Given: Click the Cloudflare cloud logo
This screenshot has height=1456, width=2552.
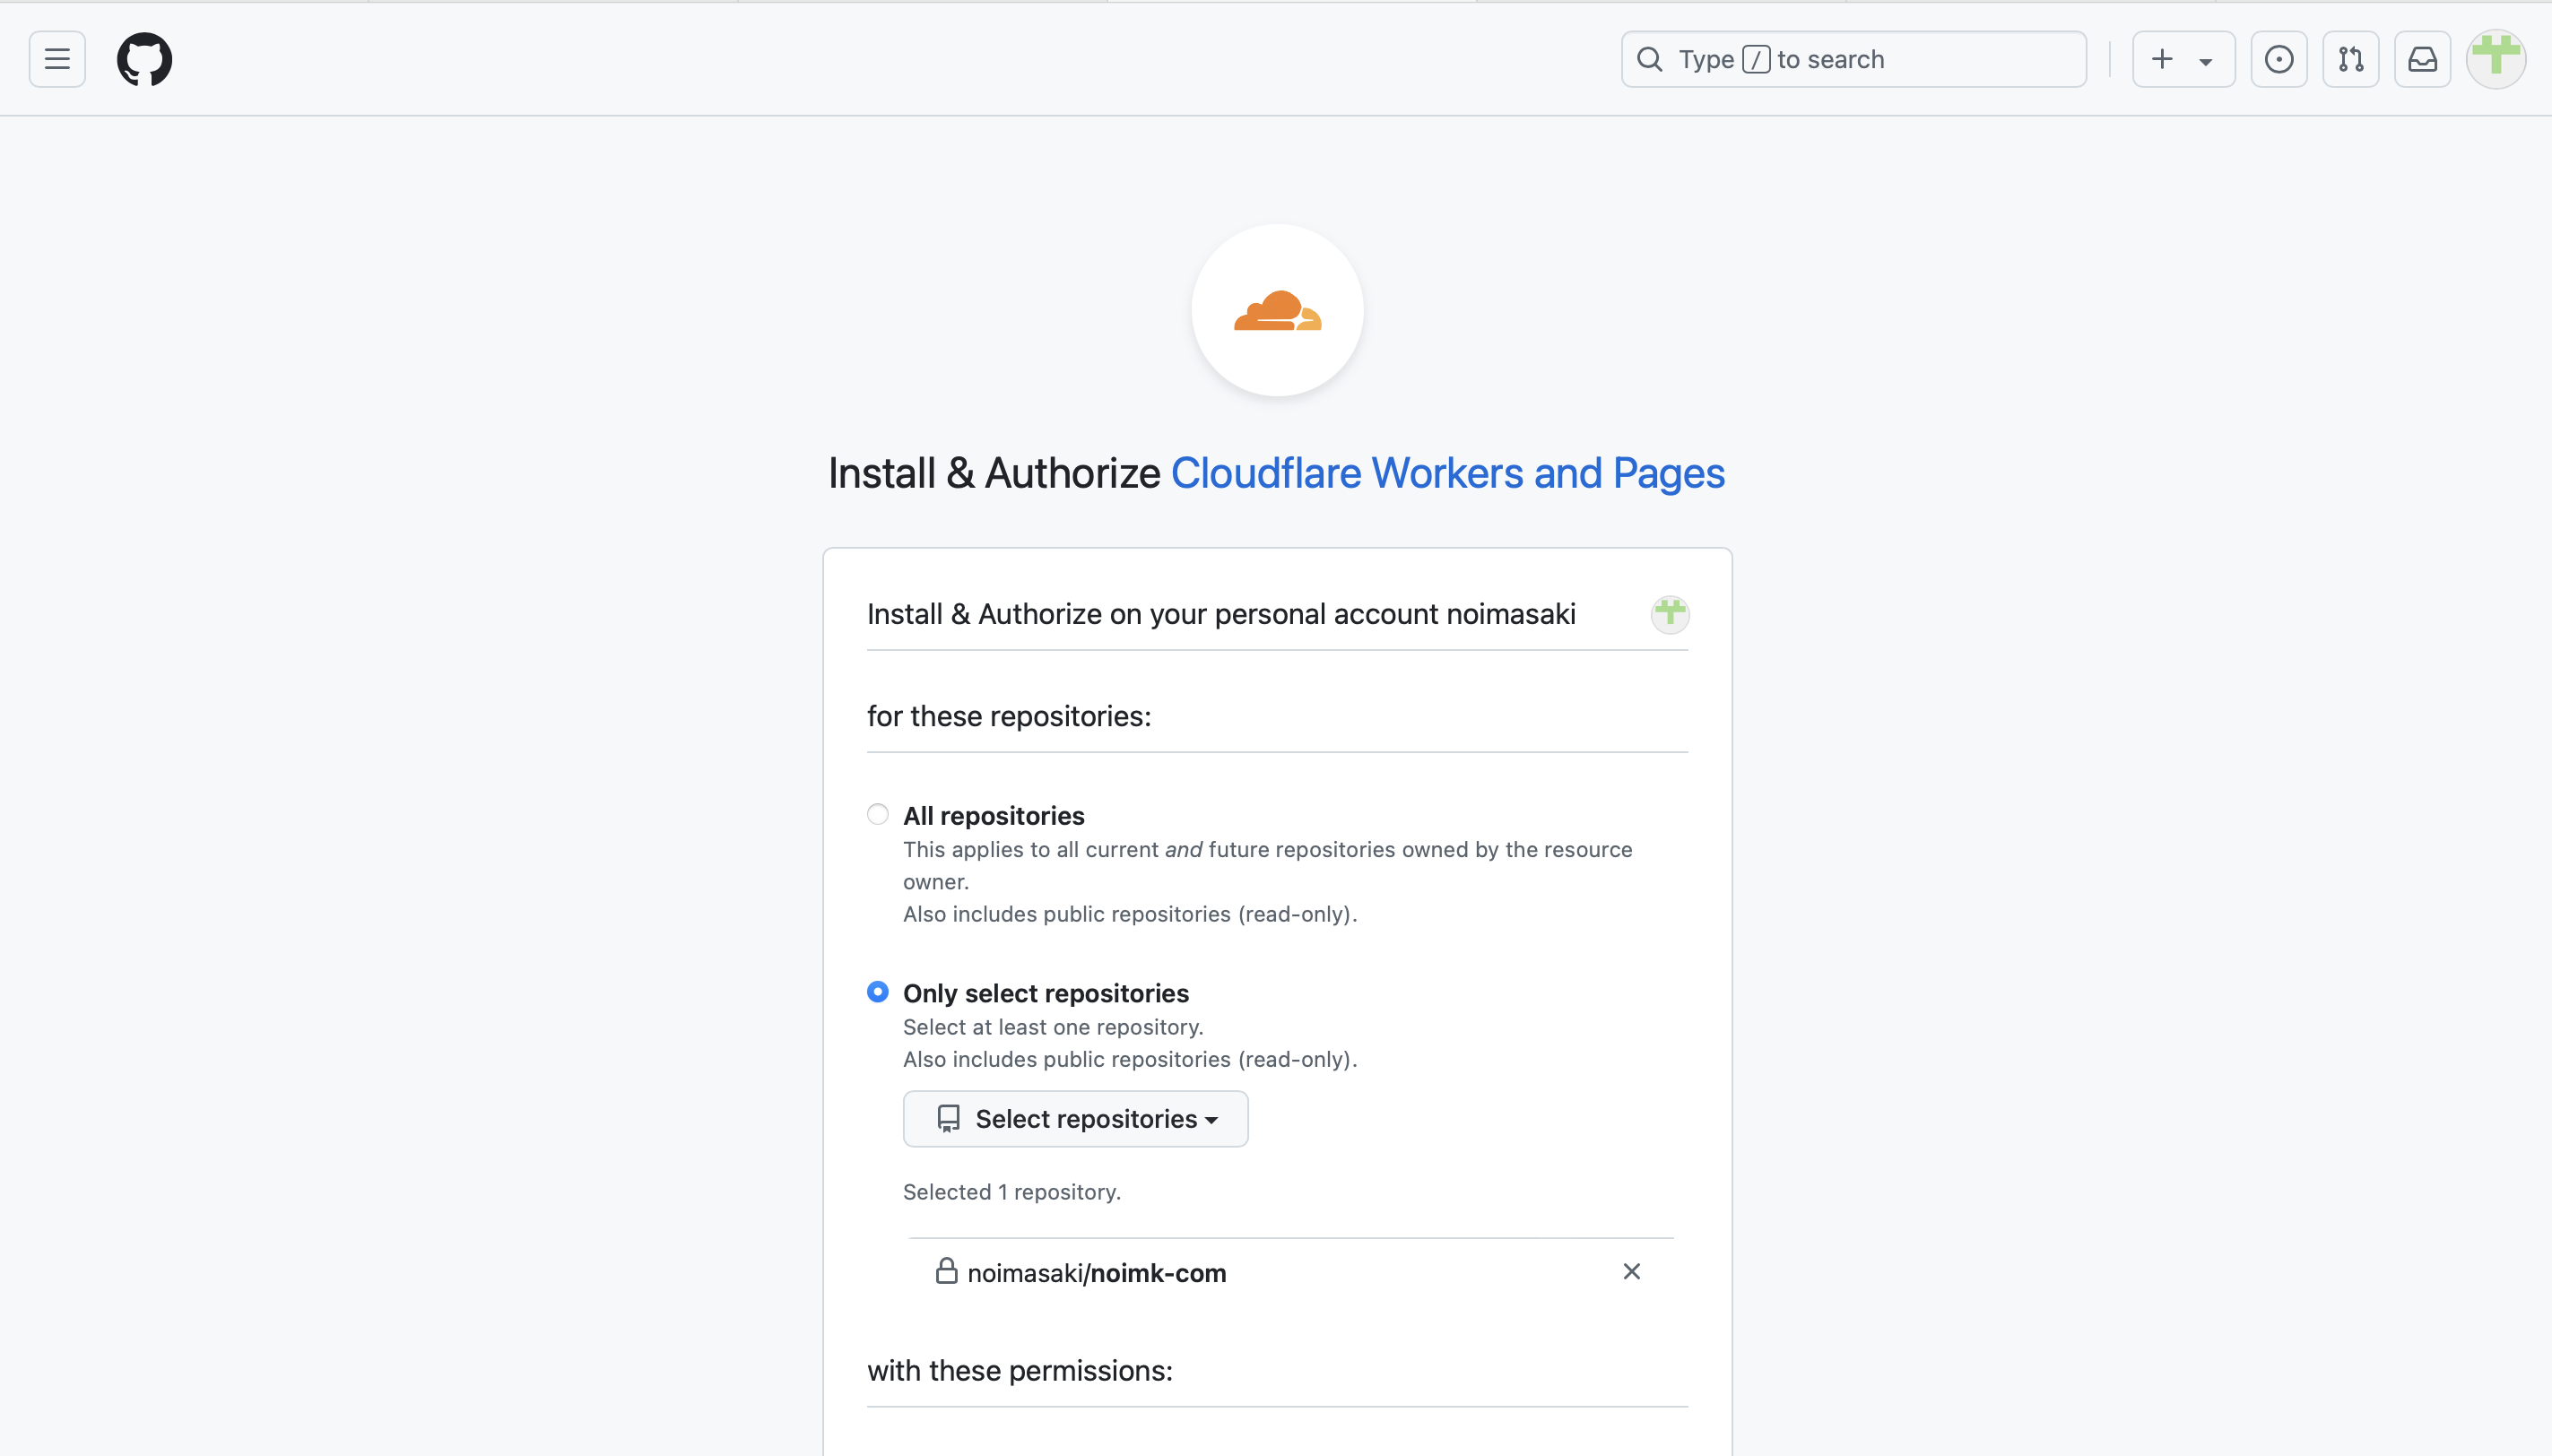Looking at the screenshot, I should pyautogui.click(x=1277, y=310).
